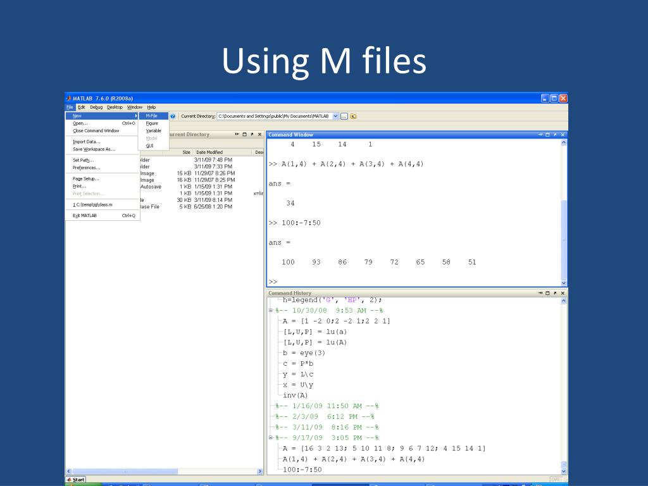The width and height of the screenshot is (648, 486).
Task: Choose Variable from the New submenu
Action: (x=153, y=131)
